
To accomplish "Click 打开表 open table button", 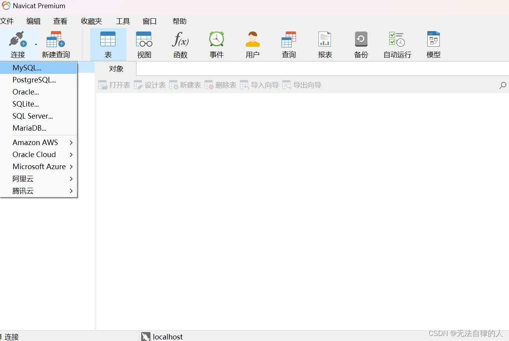I will click(114, 85).
